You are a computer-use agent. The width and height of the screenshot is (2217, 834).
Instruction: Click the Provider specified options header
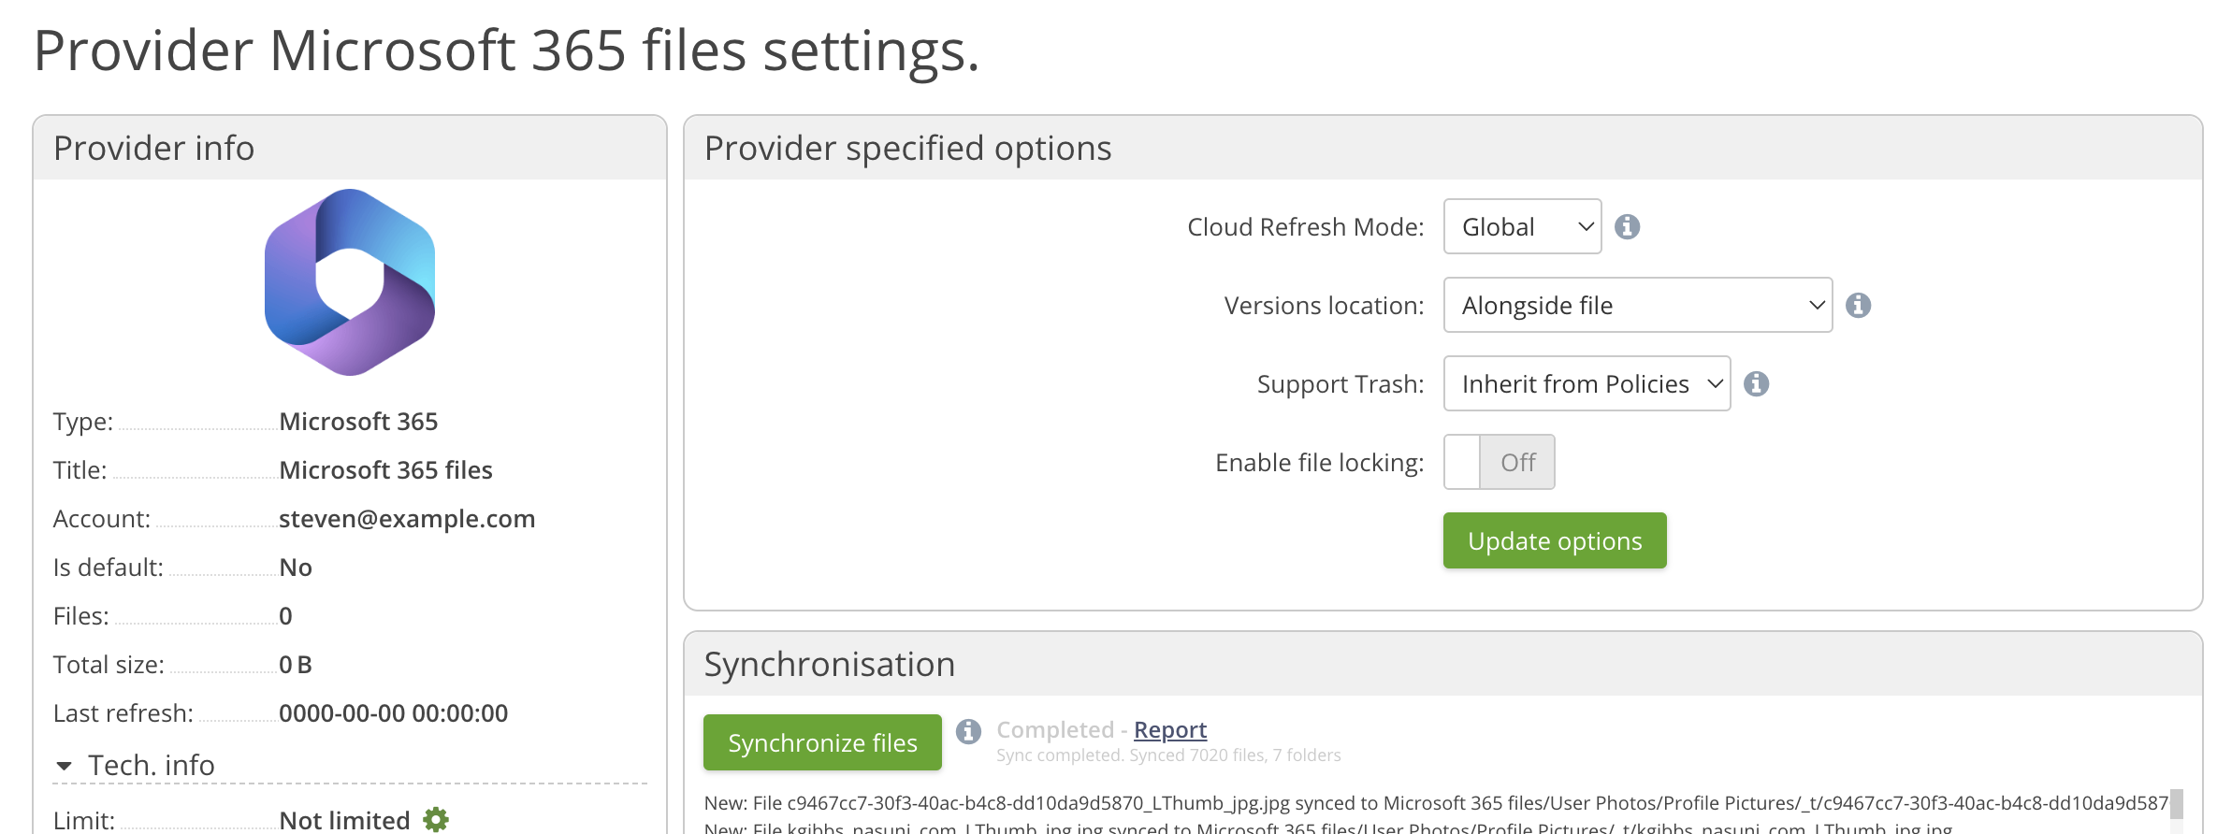click(907, 149)
